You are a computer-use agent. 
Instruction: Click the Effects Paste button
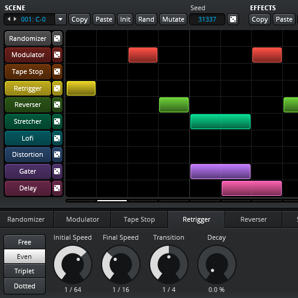click(x=284, y=19)
